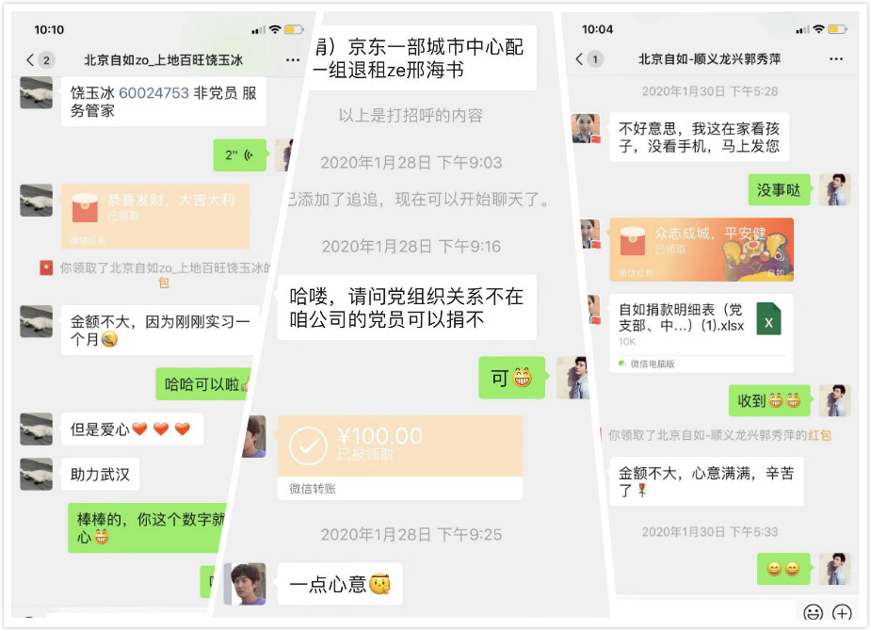Tap the orange 红包 link text
The width and height of the screenshot is (871, 631).
click(x=819, y=435)
